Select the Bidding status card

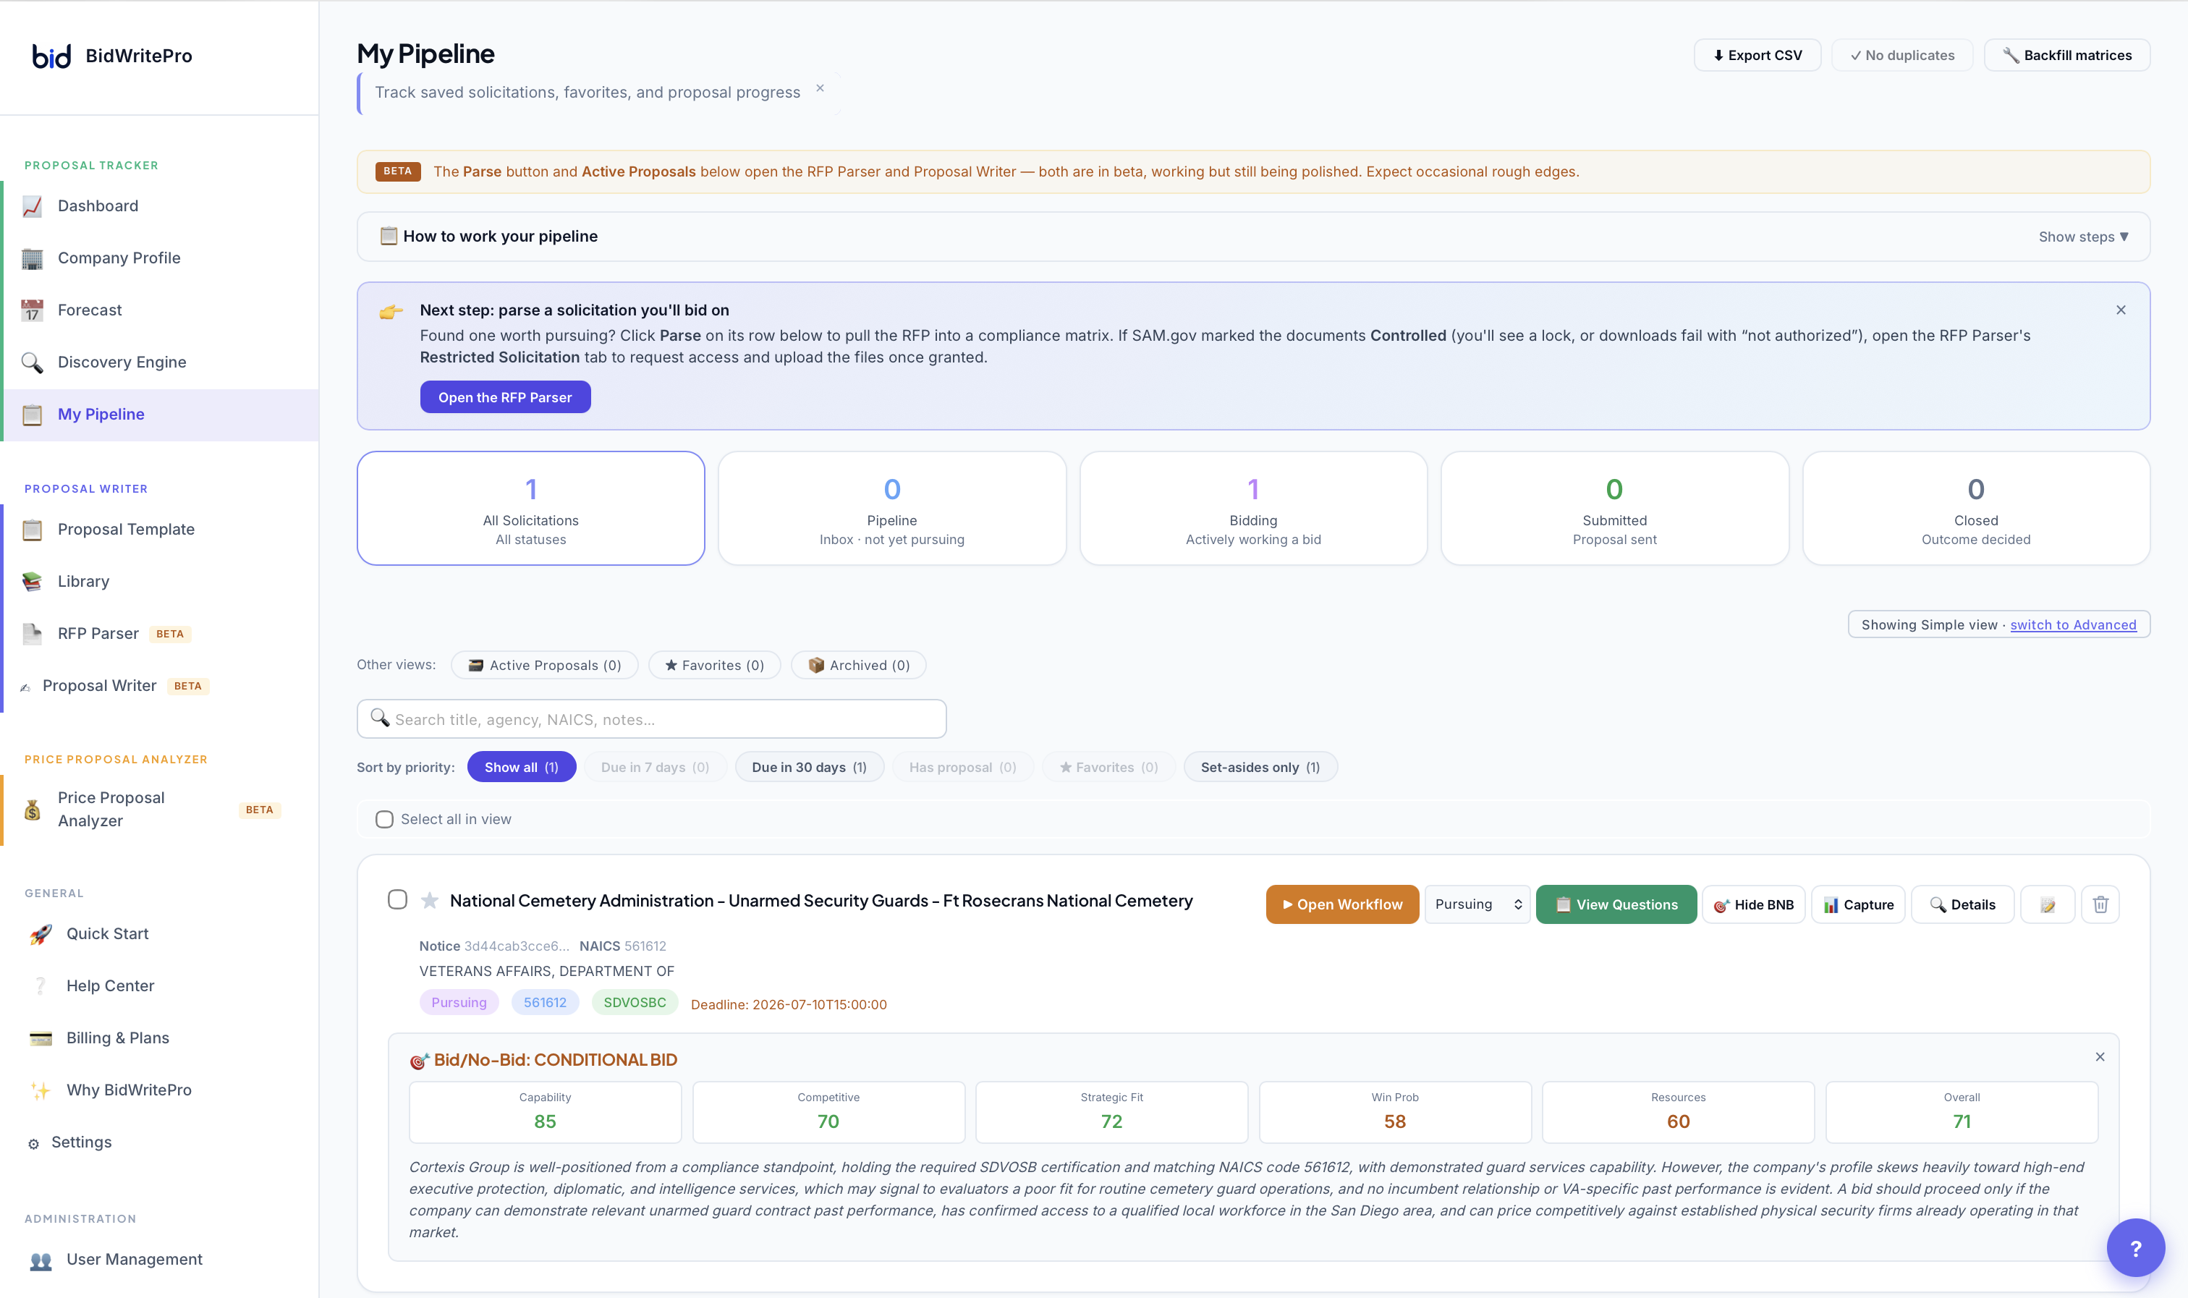[x=1253, y=508]
